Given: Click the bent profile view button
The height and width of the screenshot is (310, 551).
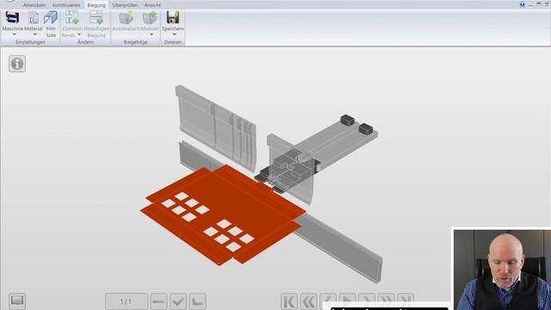Looking at the screenshot, I should click(x=197, y=301).
